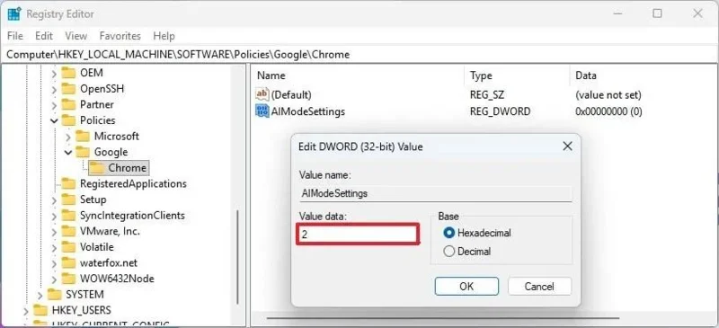Select the VMware, Inc. folder icon

pyautogui.click(x=68, y=231)
